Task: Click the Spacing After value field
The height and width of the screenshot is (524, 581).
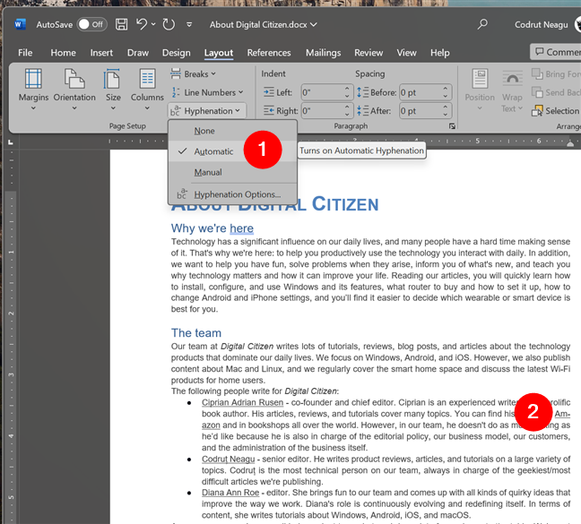Action: click(421, 111)
